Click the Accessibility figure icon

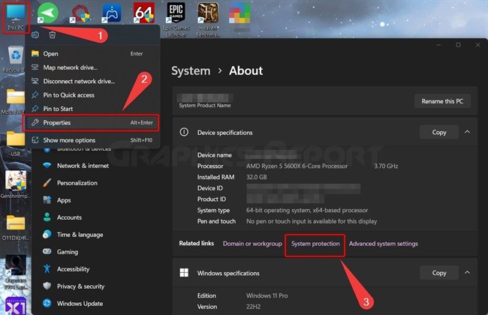click(x=47, y=268)
